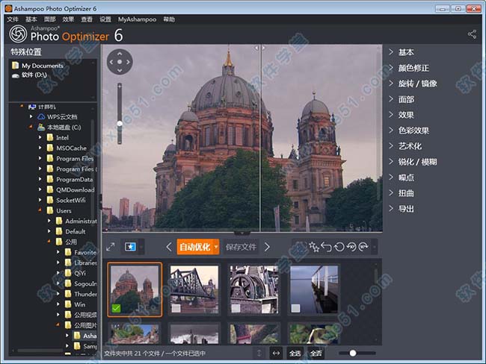Check the checkbox on the bridge thumbnail
The height and width of the screenshot is (364, 486).
176,308
